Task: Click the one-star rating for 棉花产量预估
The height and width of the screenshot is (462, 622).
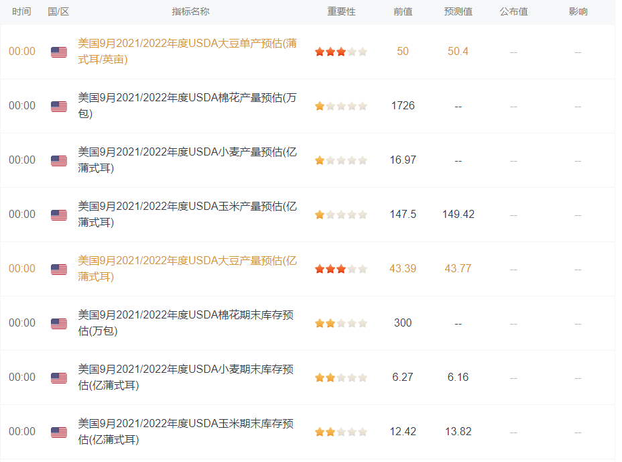Action: 340,106
